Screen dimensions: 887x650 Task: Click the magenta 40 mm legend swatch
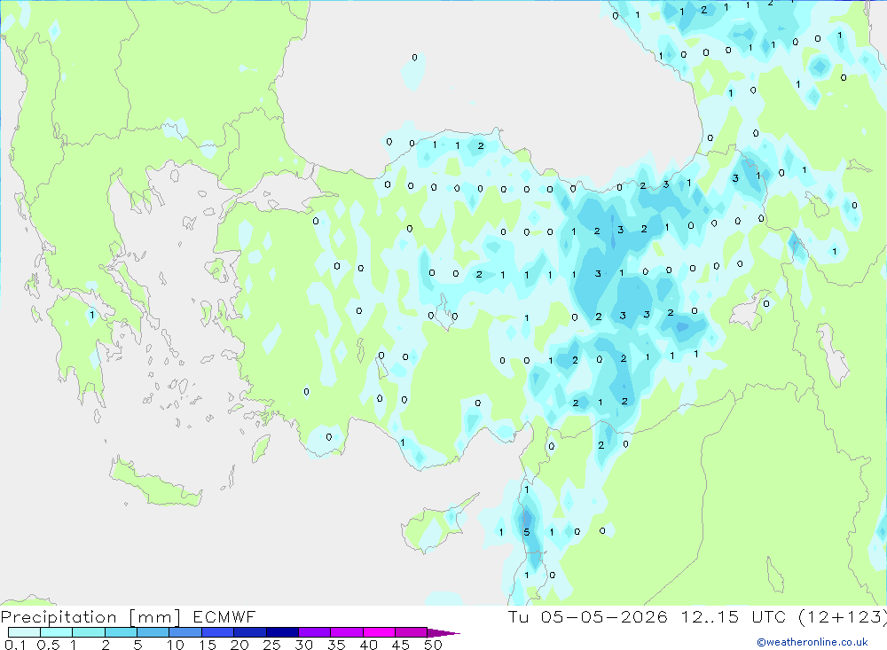379,632
